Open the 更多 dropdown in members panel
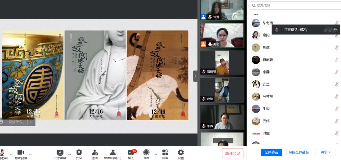The image size is (341, 160). pyautogui.click(x=326, y=152)
